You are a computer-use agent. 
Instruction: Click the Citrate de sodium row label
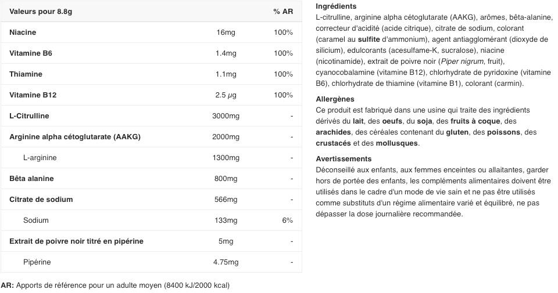tap(41, 200)
